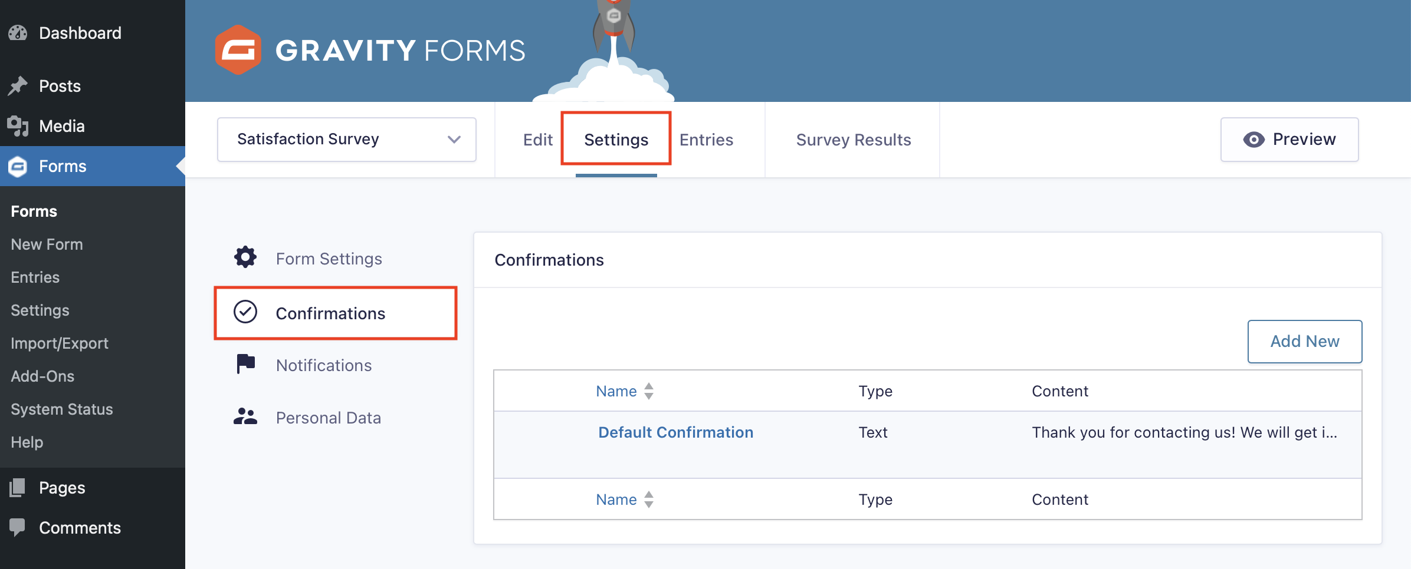Click the Dashboard gauge icon

tap(18, 33)
